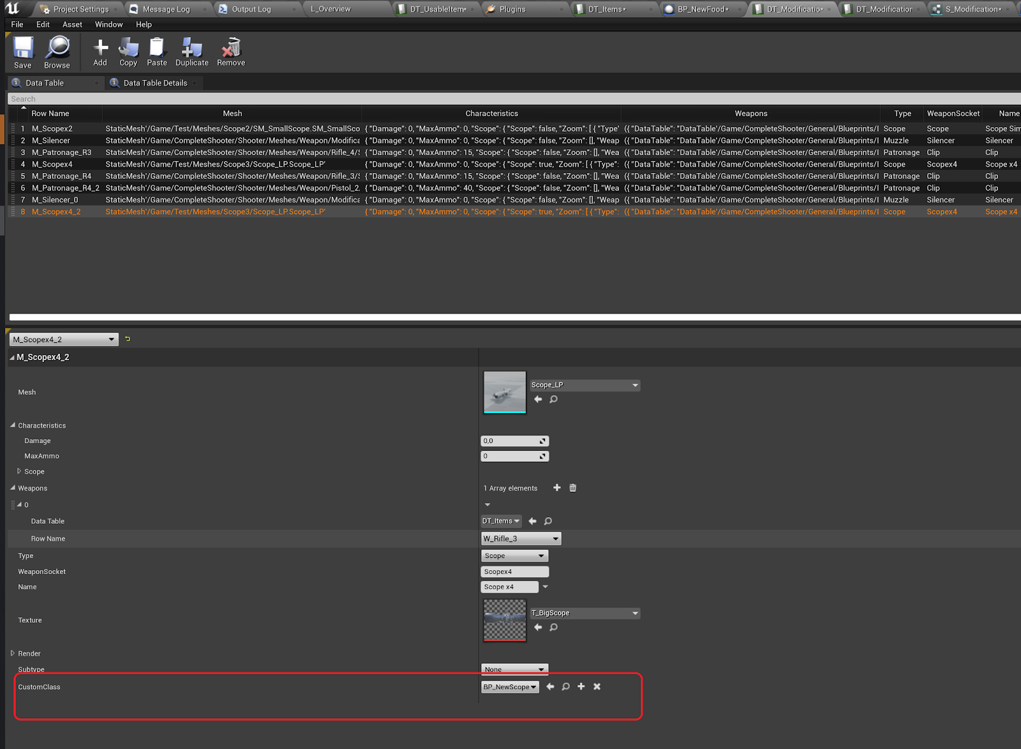Screen dimensions: 1021x749
Task: Open the T_BigScope texture dropdown
Action: (585, 613)
